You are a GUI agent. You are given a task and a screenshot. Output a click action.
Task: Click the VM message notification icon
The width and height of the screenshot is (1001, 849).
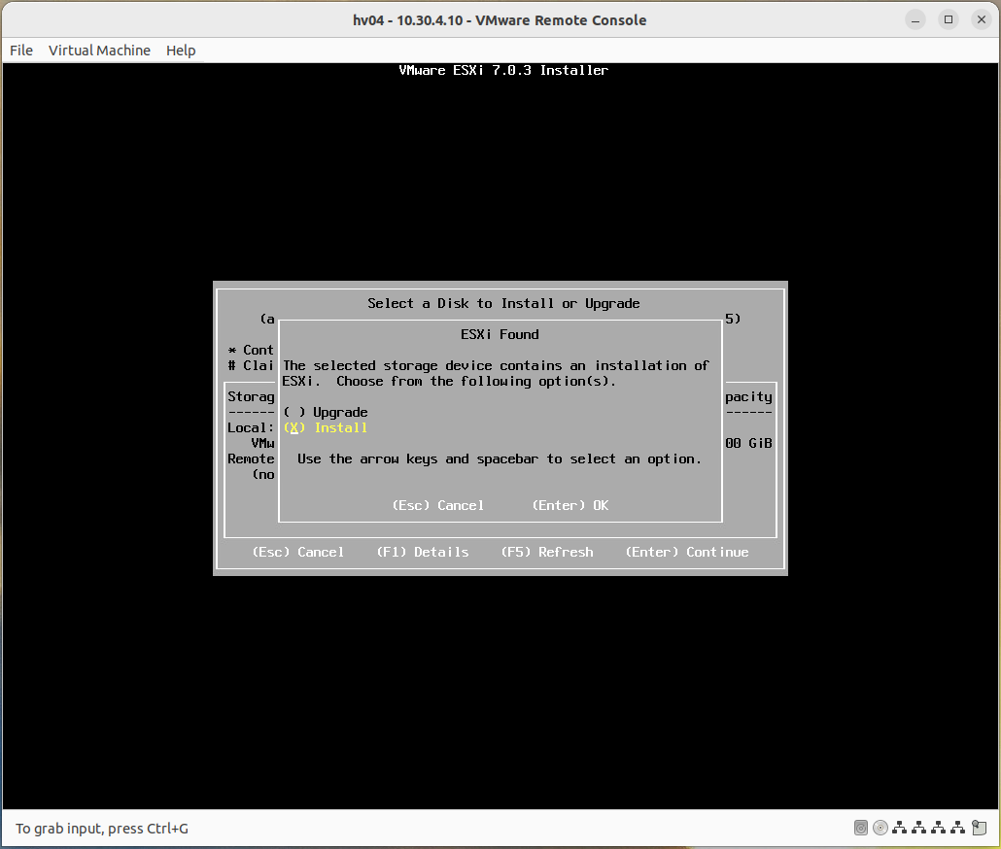coord(979,828)
